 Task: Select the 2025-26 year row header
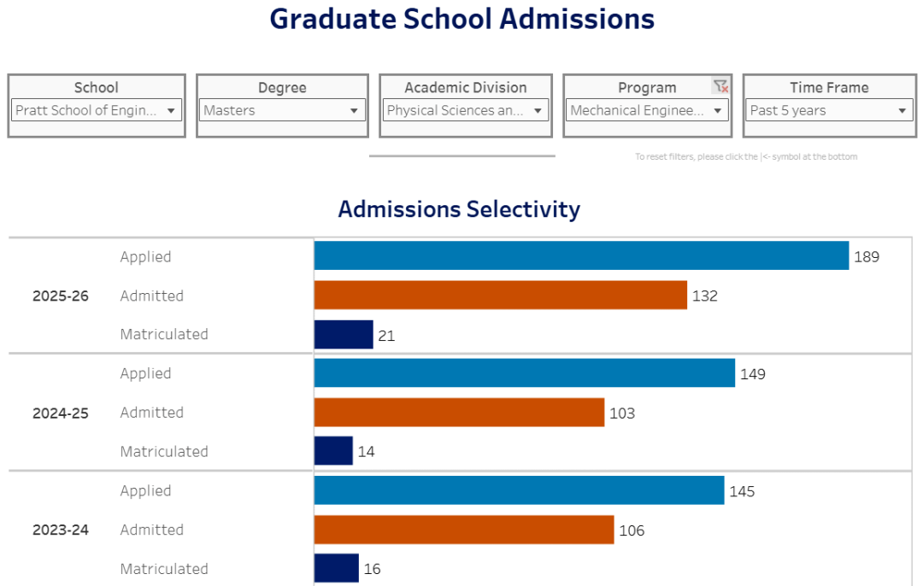pyautogui.click(x=61, y=296)
